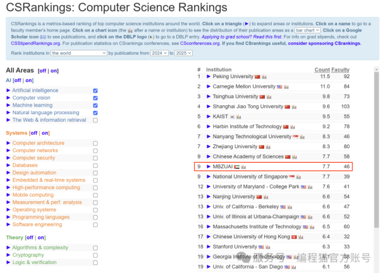
Task: Click the Software engineering area link
Action: click(37, 224)
